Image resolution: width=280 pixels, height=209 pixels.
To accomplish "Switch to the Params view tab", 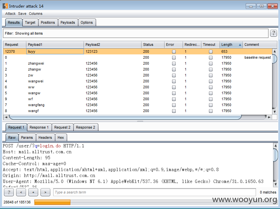I will pos(27,137).
